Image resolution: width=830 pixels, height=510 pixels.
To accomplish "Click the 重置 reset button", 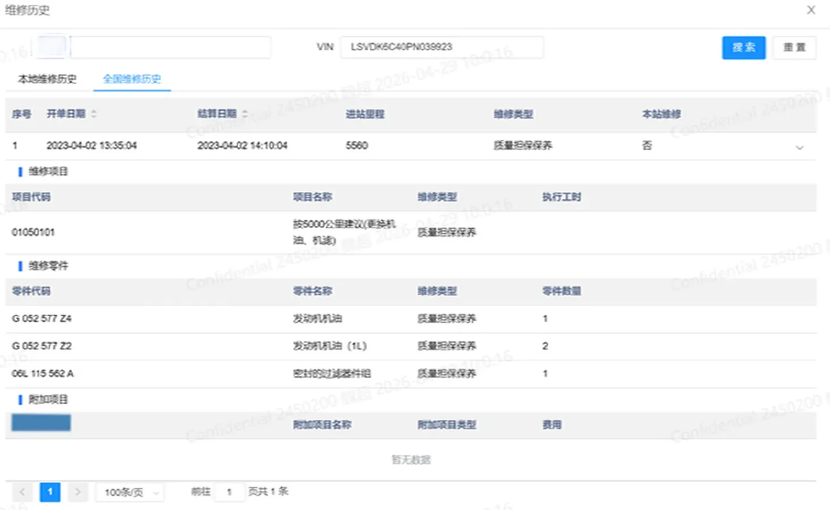I will click(x=794, y=48).
